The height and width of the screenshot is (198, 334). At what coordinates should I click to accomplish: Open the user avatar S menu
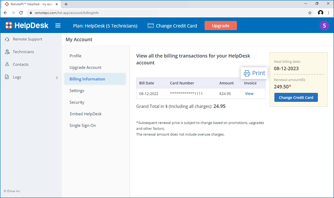pyautogui.click(x=324, y=25)
